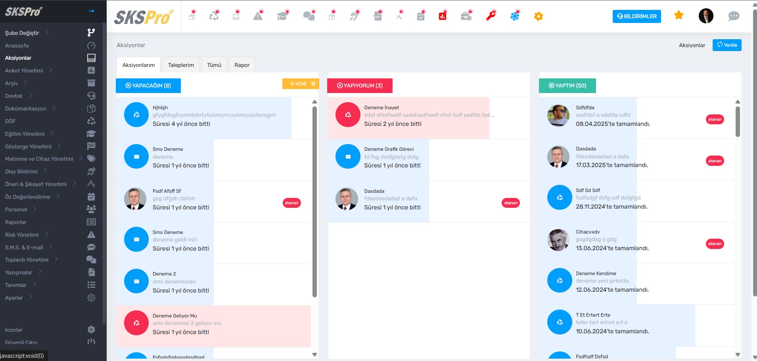Expand the Risk Yönetimi submenu chevron
Viewport: 757px width, 361px height.
(46, 234)
